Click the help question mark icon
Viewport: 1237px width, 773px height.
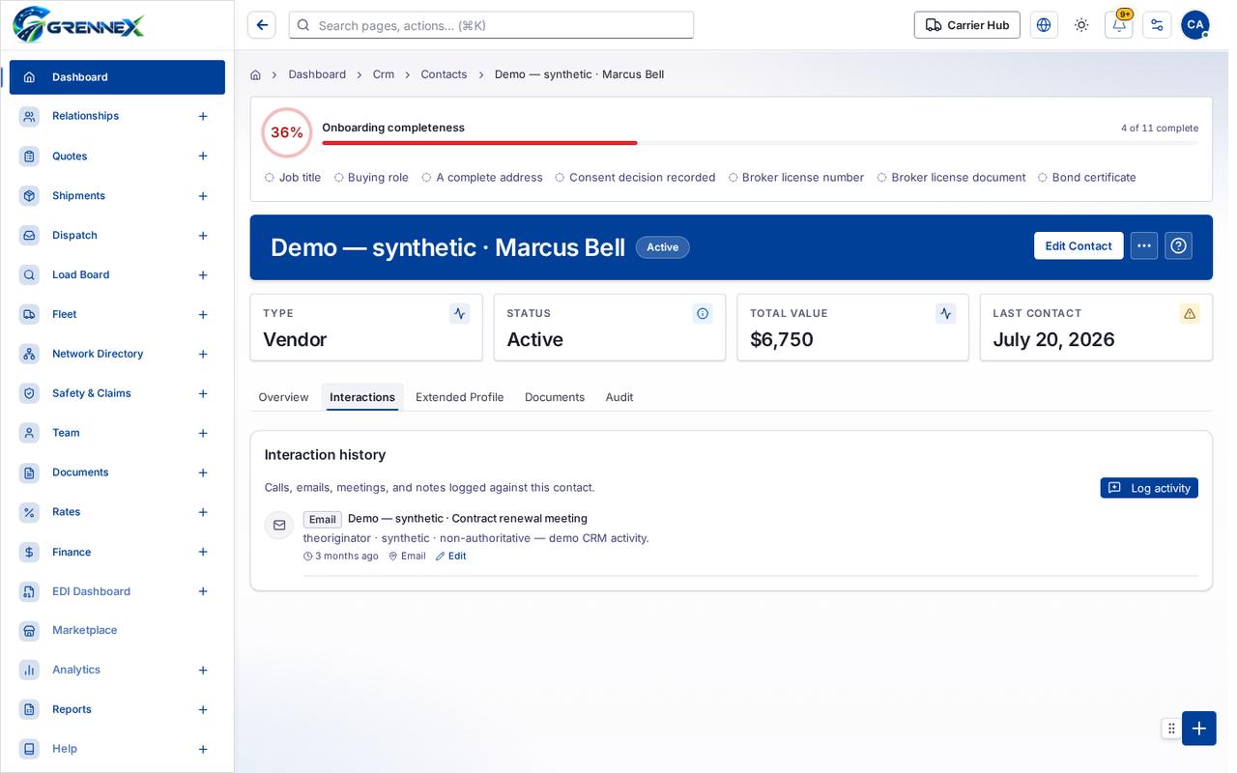pos(1178,245)
